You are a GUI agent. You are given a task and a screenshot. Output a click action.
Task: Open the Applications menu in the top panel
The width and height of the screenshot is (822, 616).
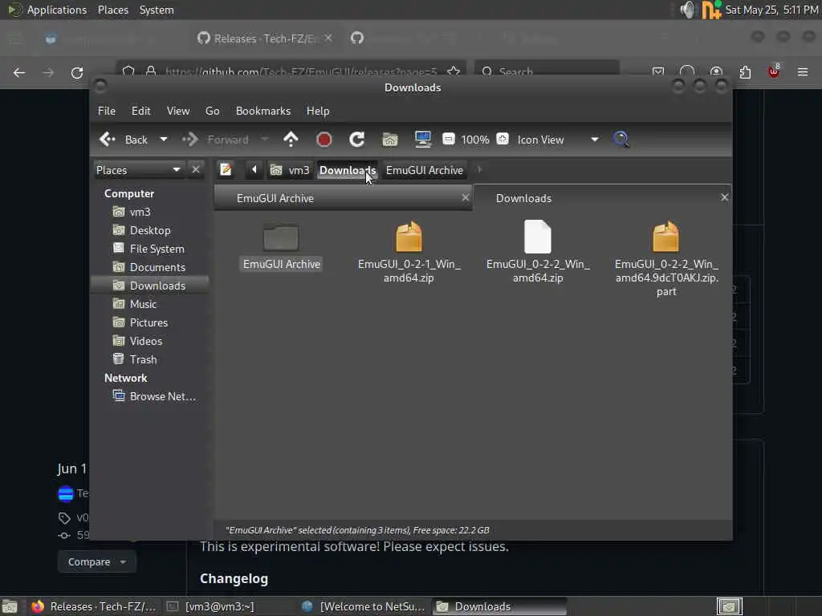pos(57,10)
